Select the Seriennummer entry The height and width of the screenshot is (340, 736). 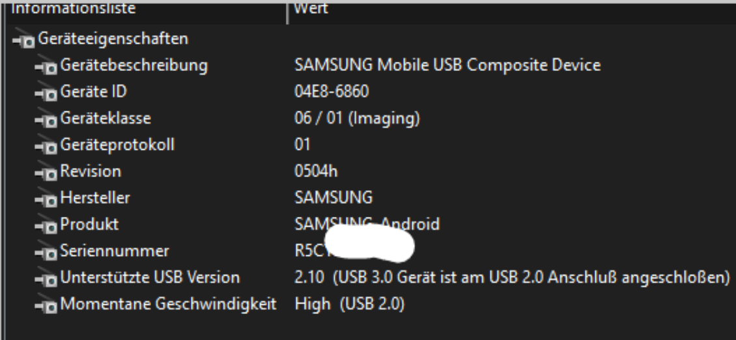(115, 251)
